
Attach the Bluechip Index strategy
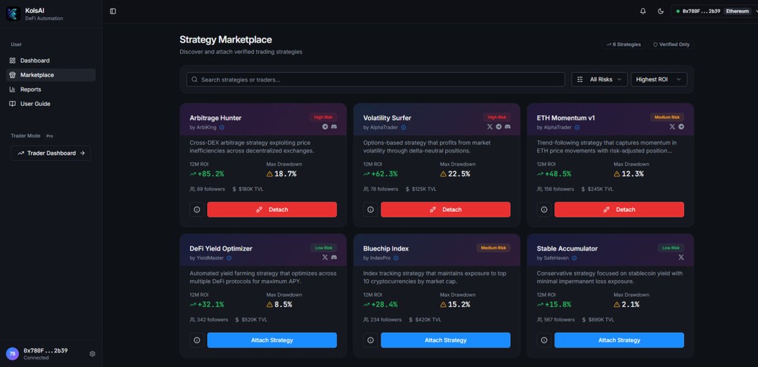click(445, 340)
